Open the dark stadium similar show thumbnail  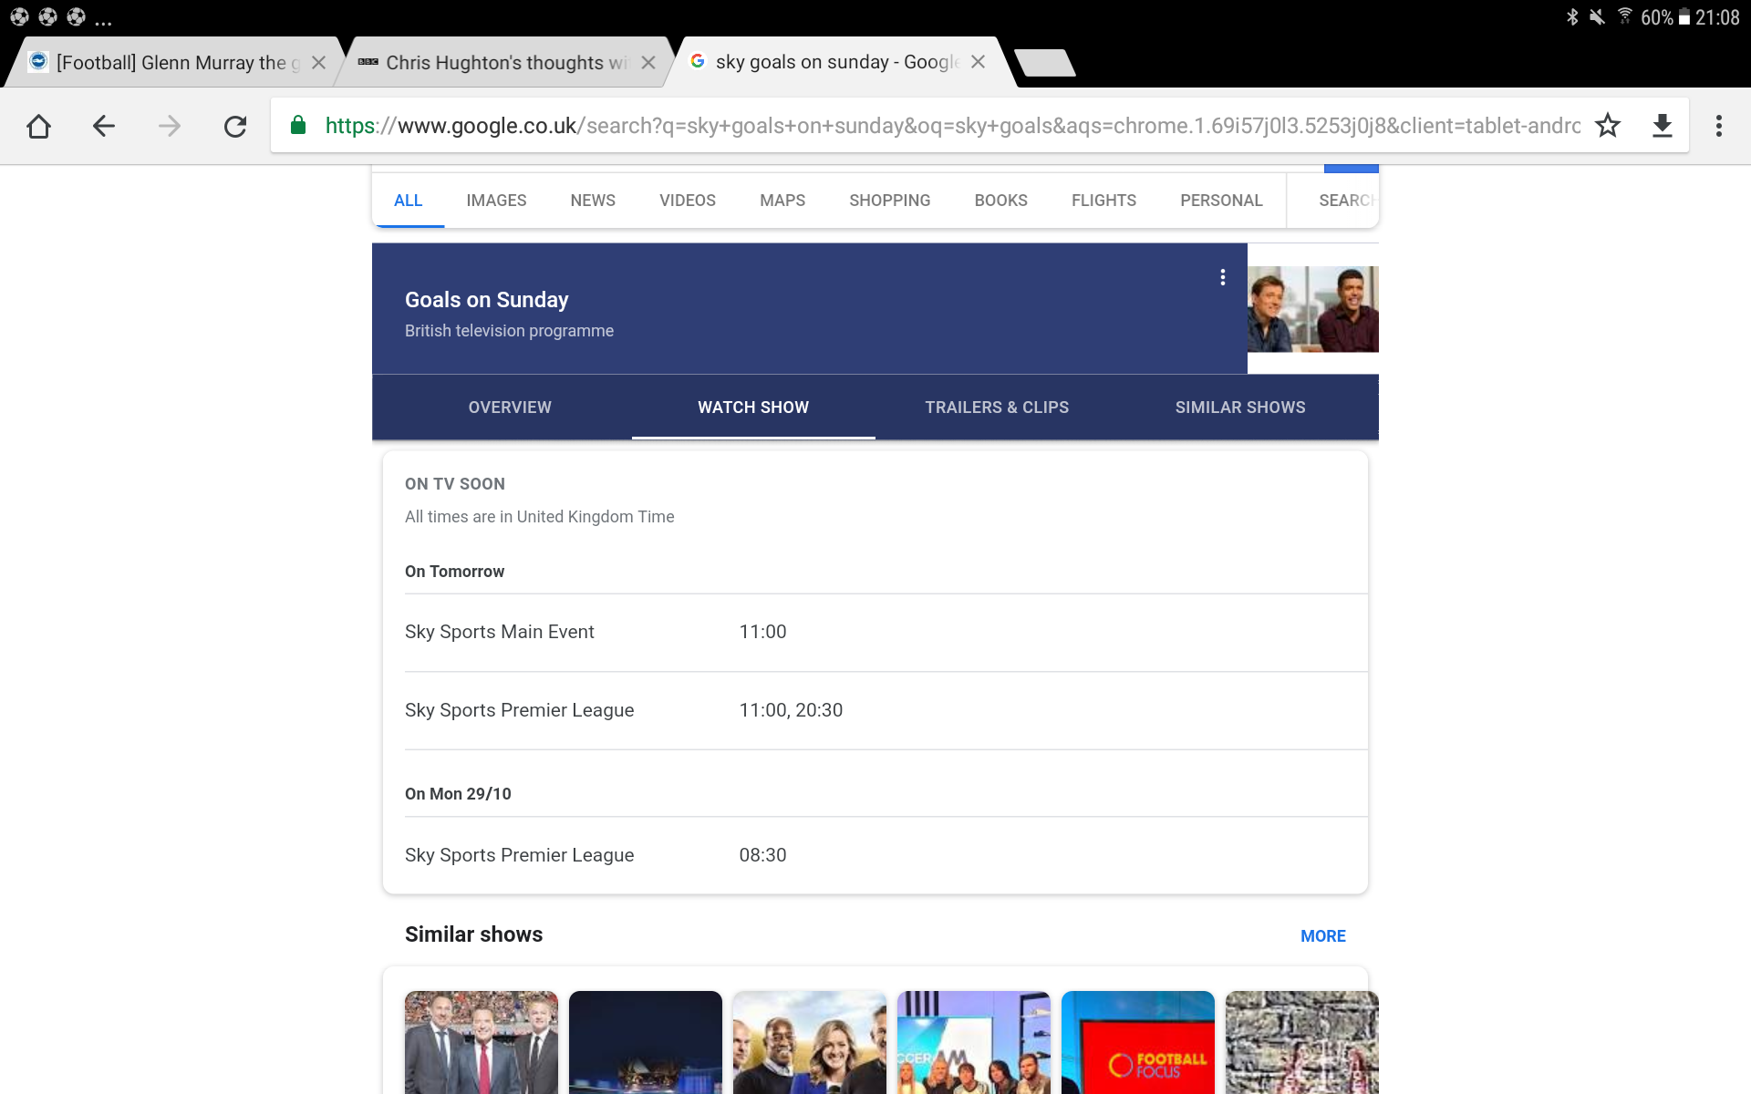[x=646, y=1042]
